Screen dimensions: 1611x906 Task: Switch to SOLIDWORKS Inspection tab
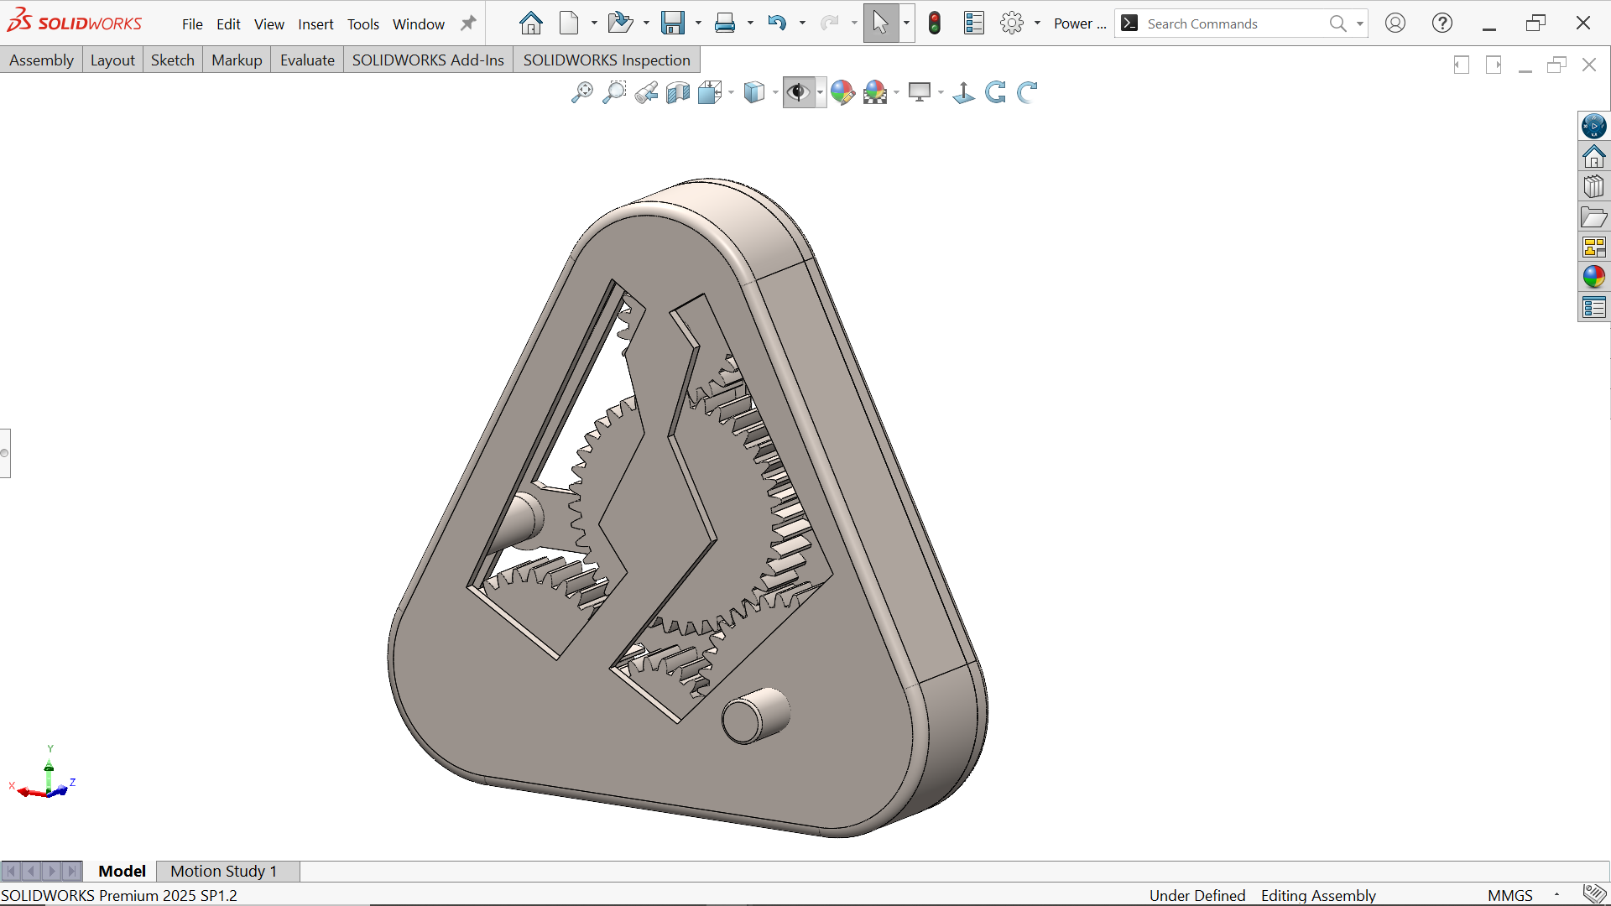[607, 60]
